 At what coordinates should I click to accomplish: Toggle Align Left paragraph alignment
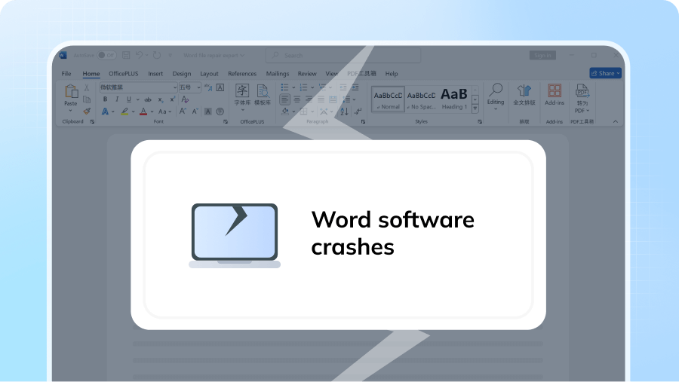click(284, 99)
